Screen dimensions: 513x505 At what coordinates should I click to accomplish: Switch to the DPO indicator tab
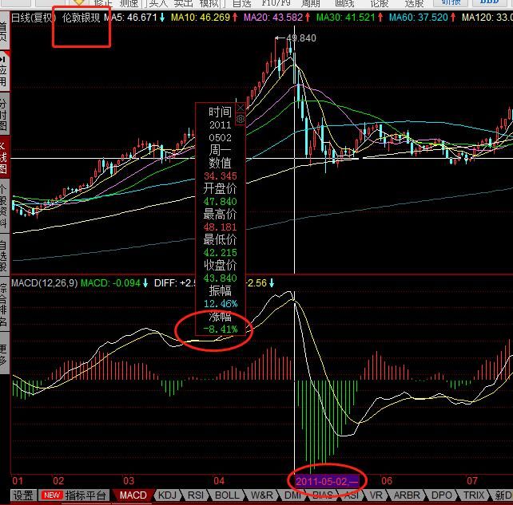point(442,495)
